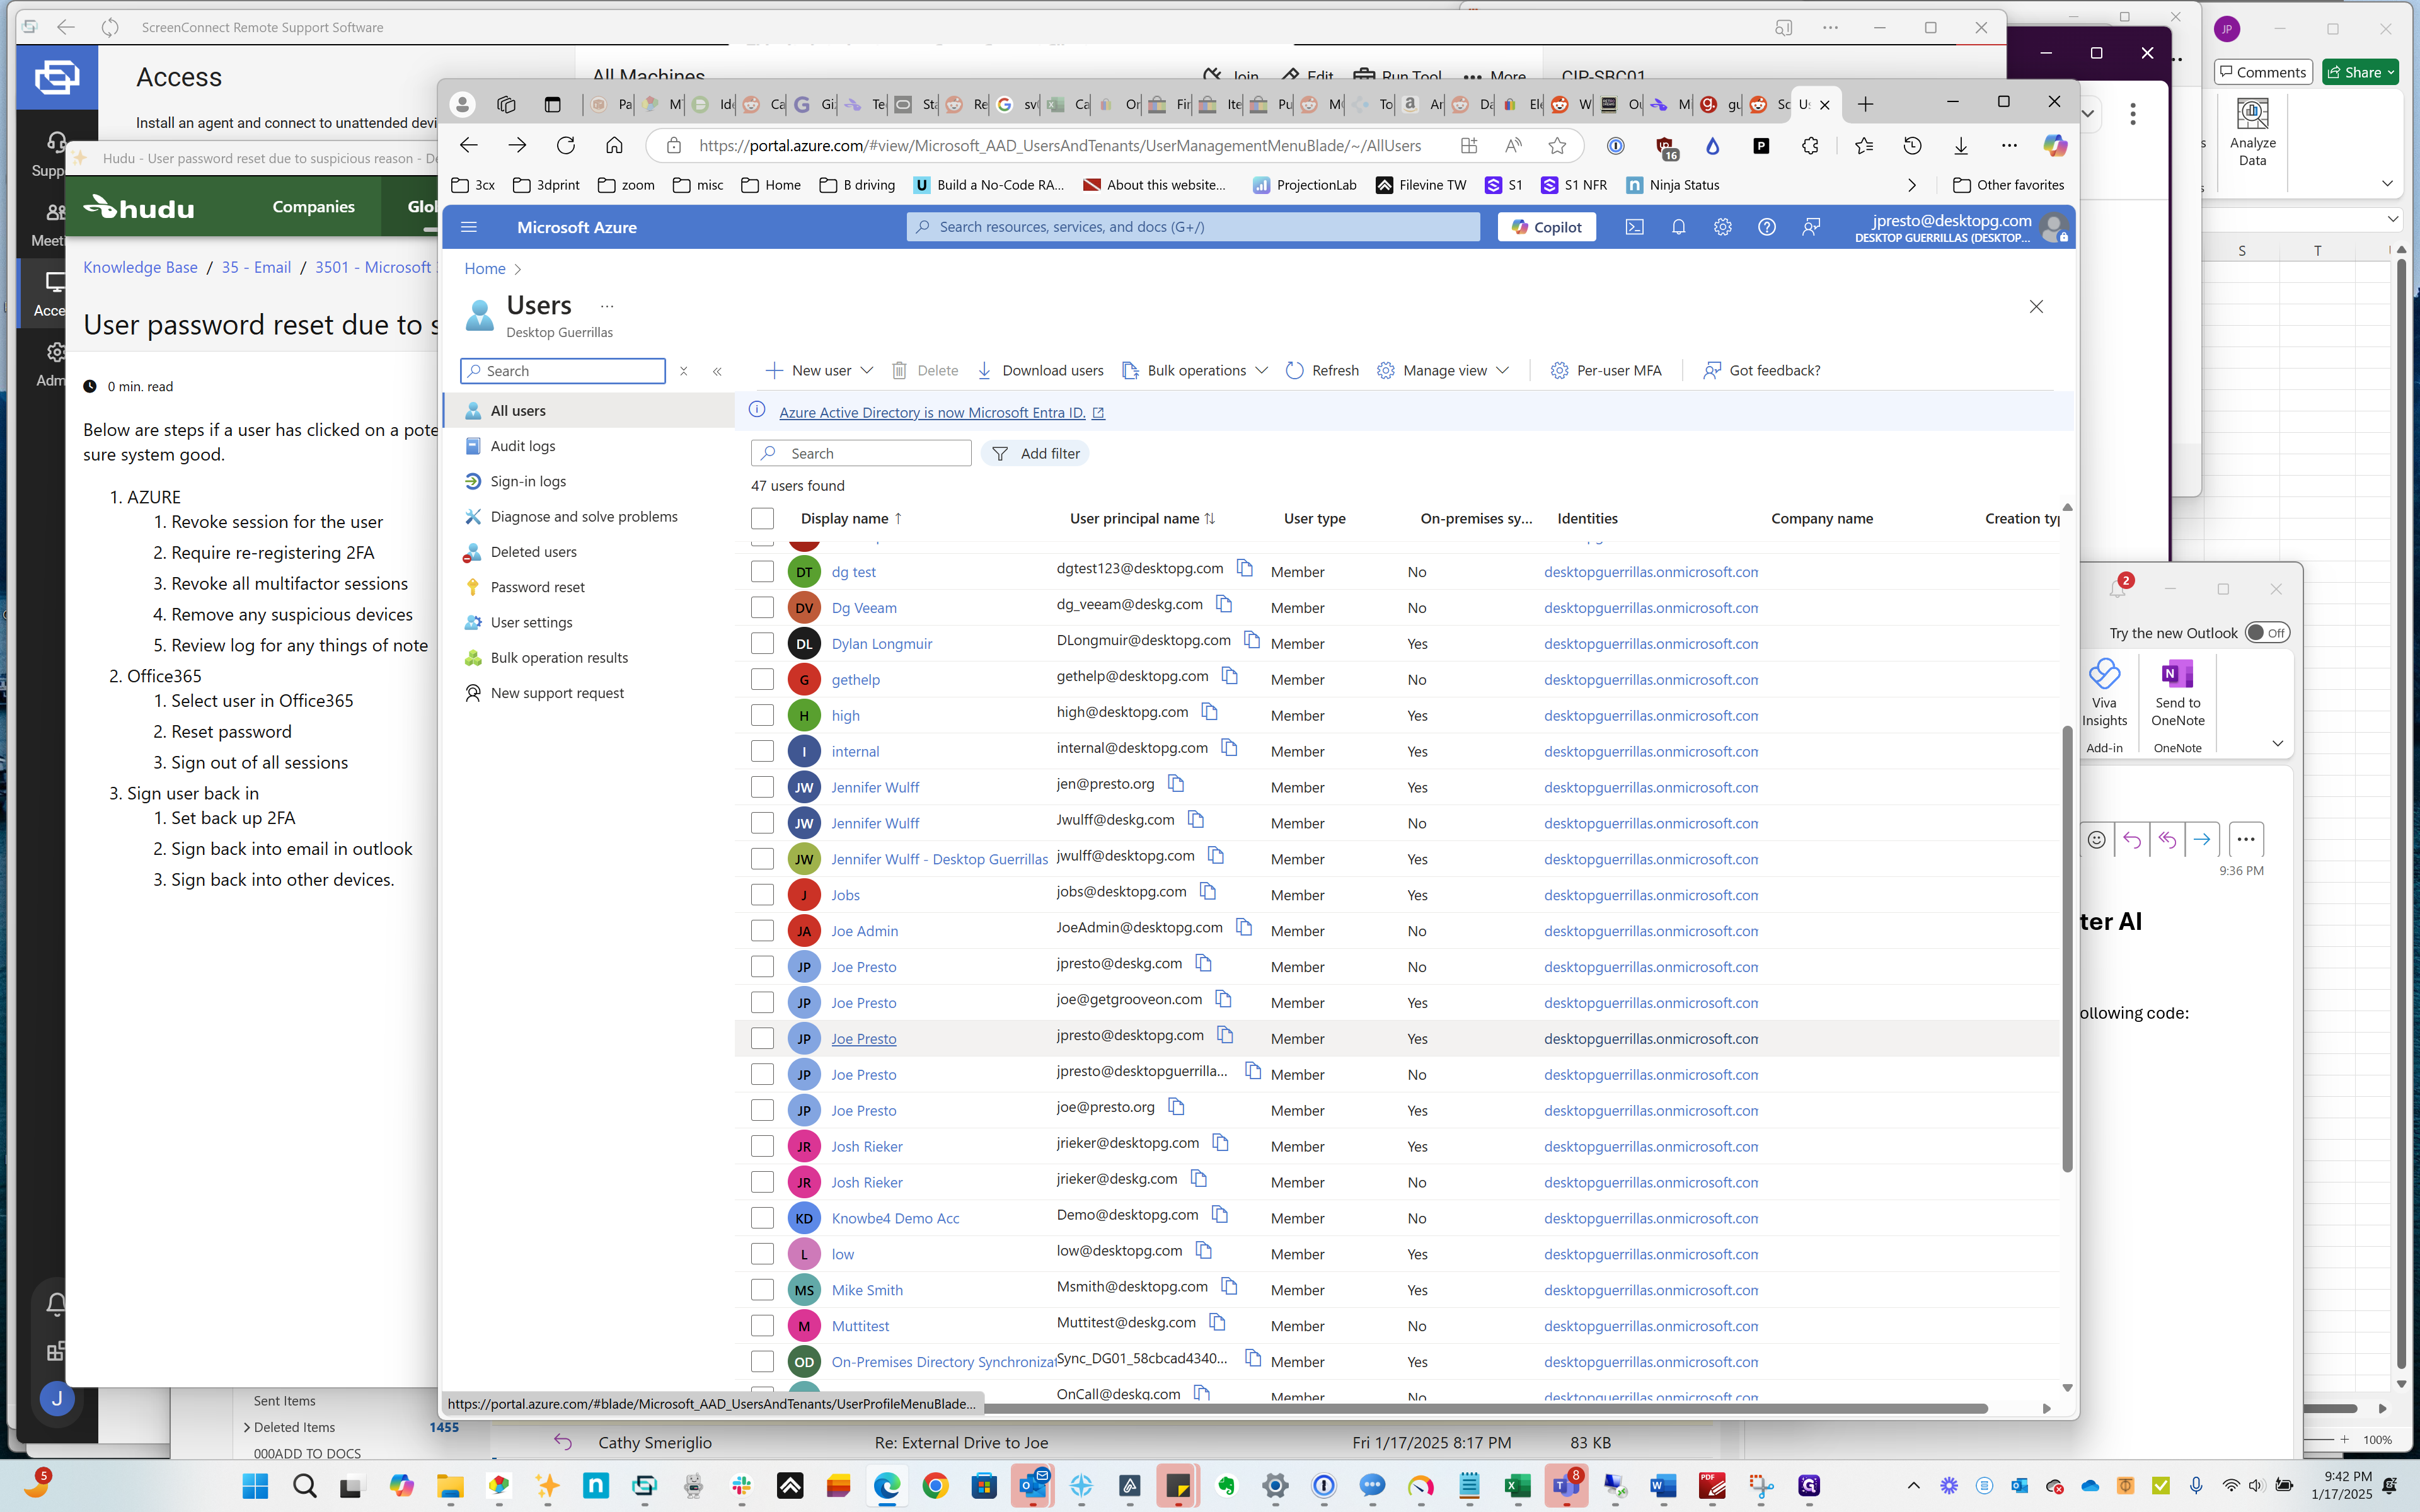Open new browser tab
2420x1512 pixels.
(x=1865, y=104)
